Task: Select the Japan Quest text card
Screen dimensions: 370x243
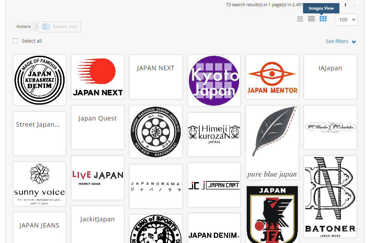Action: click(x=98, y=127)
